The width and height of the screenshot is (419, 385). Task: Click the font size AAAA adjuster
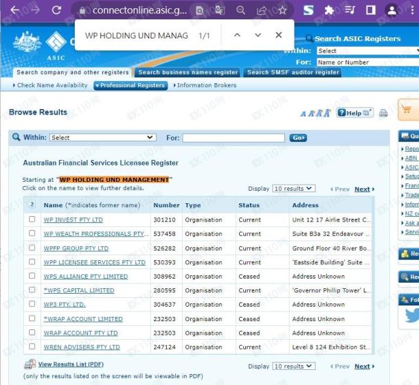[x=315, y=113]
